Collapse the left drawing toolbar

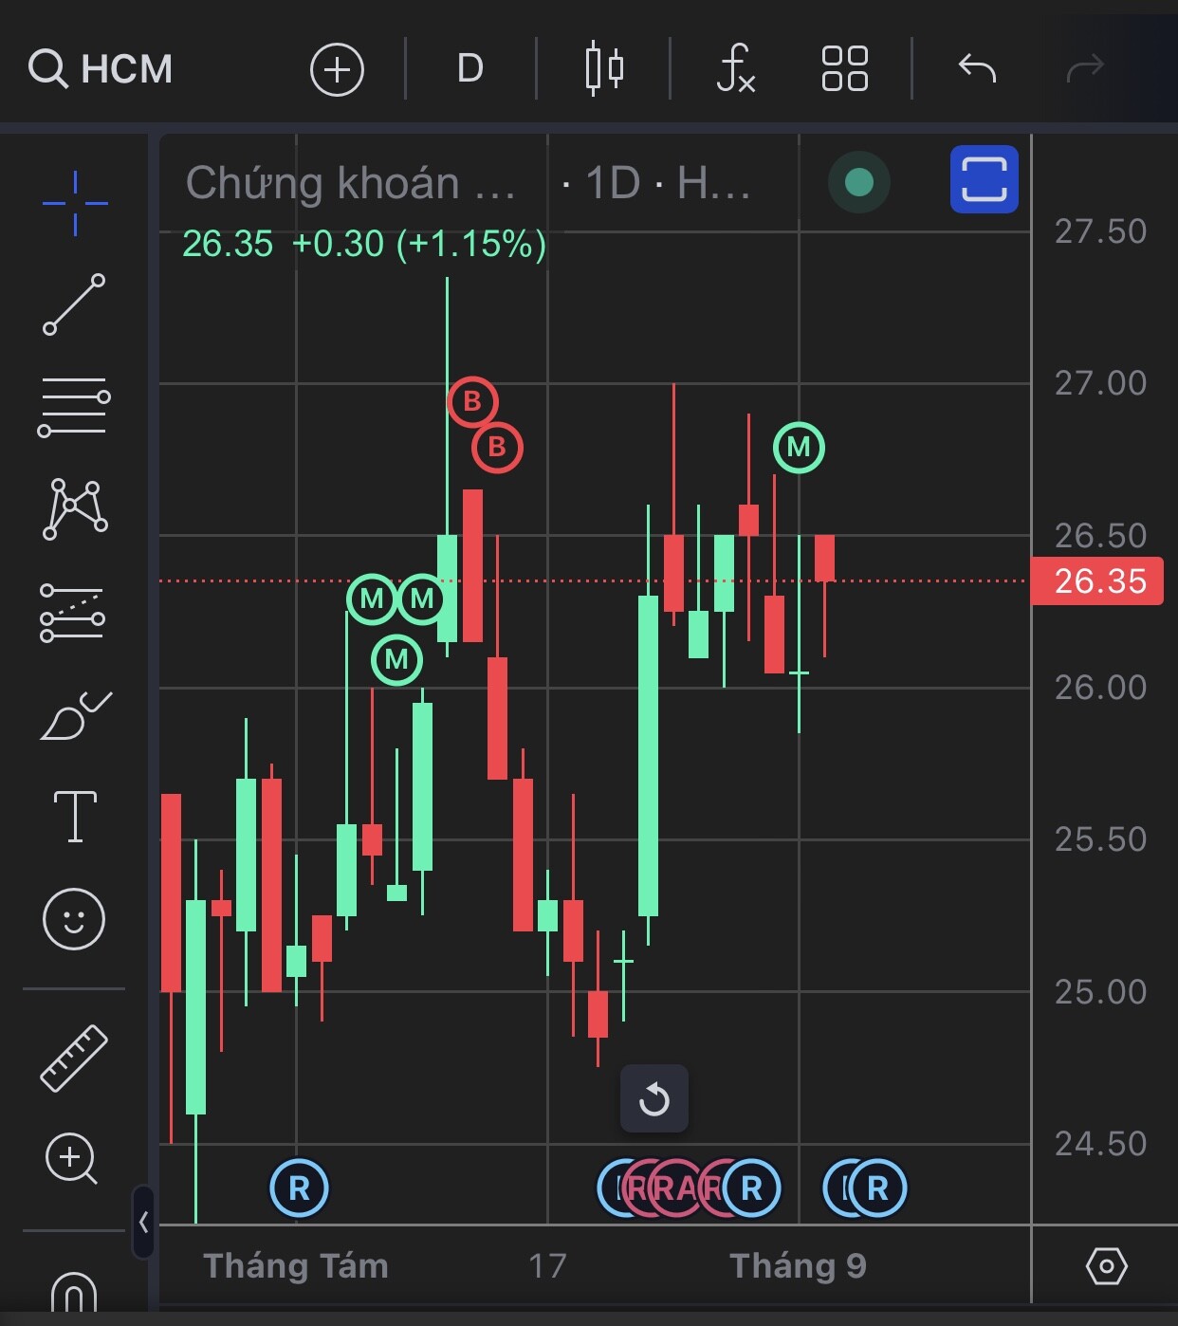coord(143,1222)
